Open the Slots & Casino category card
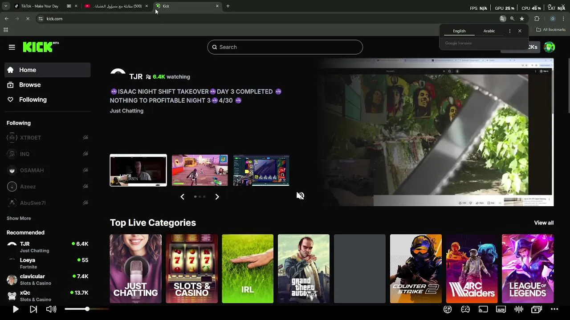The height and width of the screenshot is (320, 570). pos(191,269)
